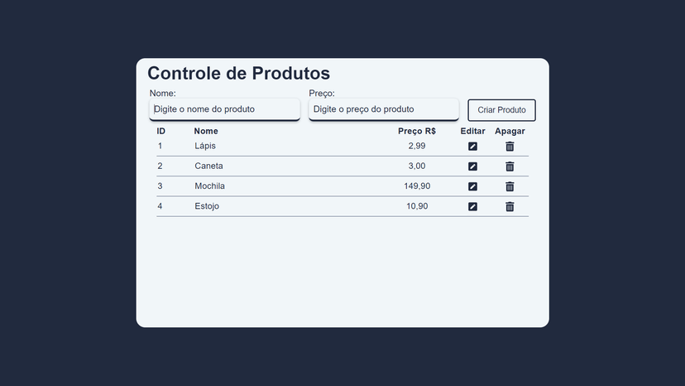Focus the product price input field
The height and width of the screenshot is (386, 685).
click(x=384, y=109)
